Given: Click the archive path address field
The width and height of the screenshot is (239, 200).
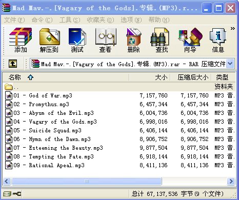Looking at the screenshot, I should [132, 64].
